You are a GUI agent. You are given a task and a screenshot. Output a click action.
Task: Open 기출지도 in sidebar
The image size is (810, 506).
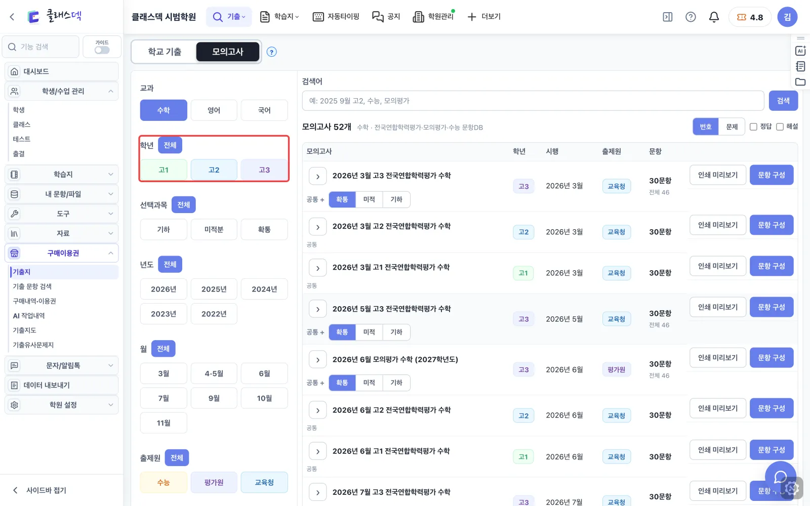click(x=25, y=330)
